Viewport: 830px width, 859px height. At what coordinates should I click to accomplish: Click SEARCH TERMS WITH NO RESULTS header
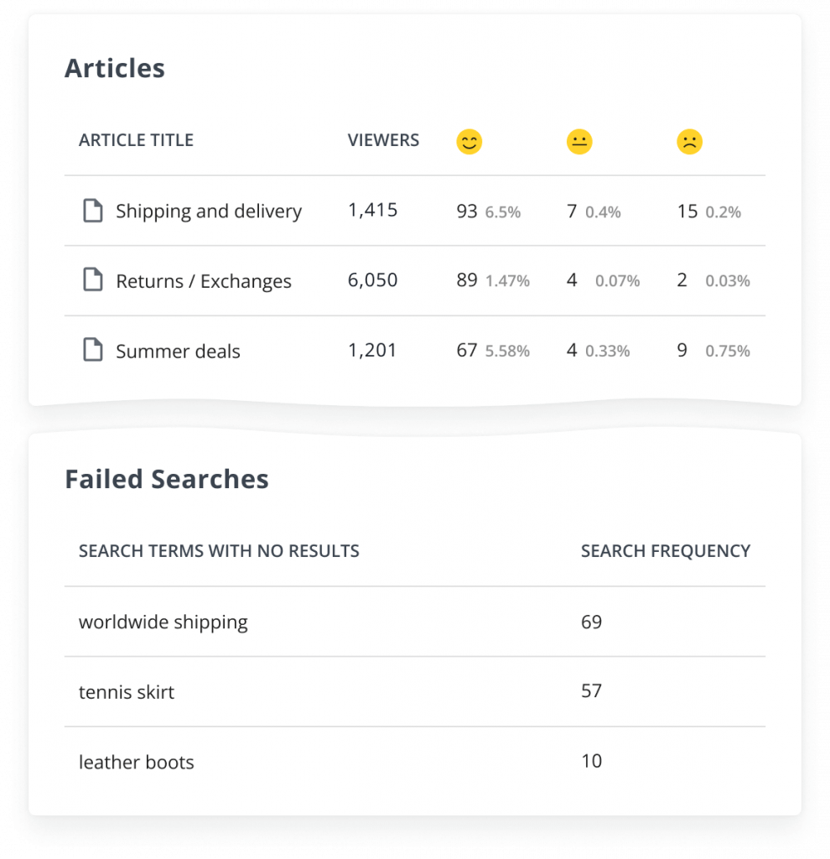tap(219, 551)
